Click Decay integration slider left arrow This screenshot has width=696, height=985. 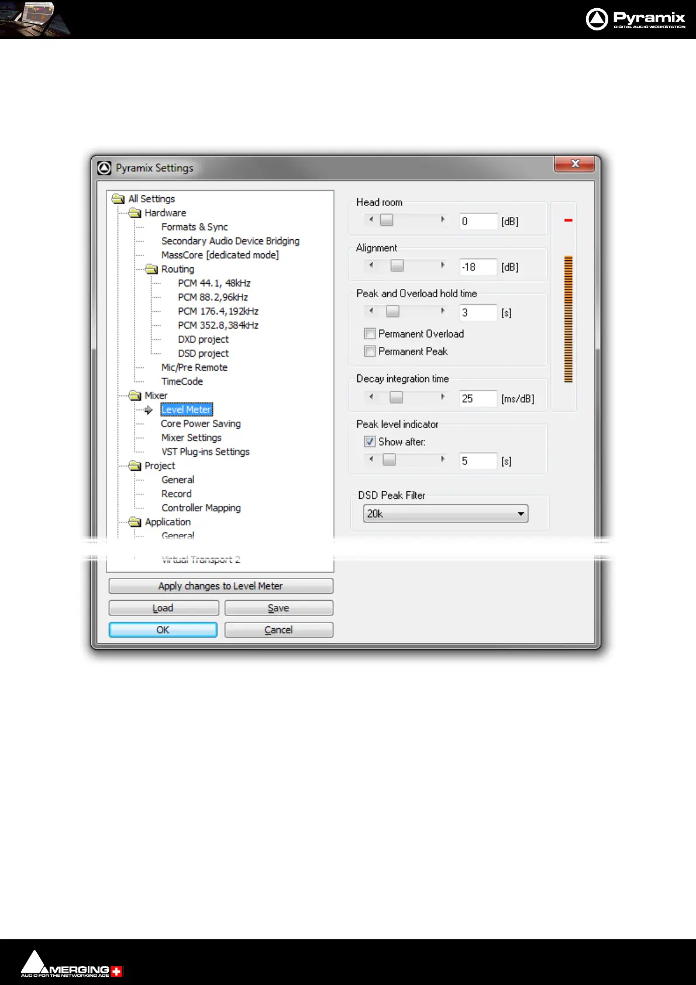coord(371,397)
